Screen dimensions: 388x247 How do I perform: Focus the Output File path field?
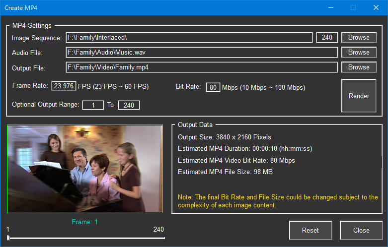click(202, 67)
